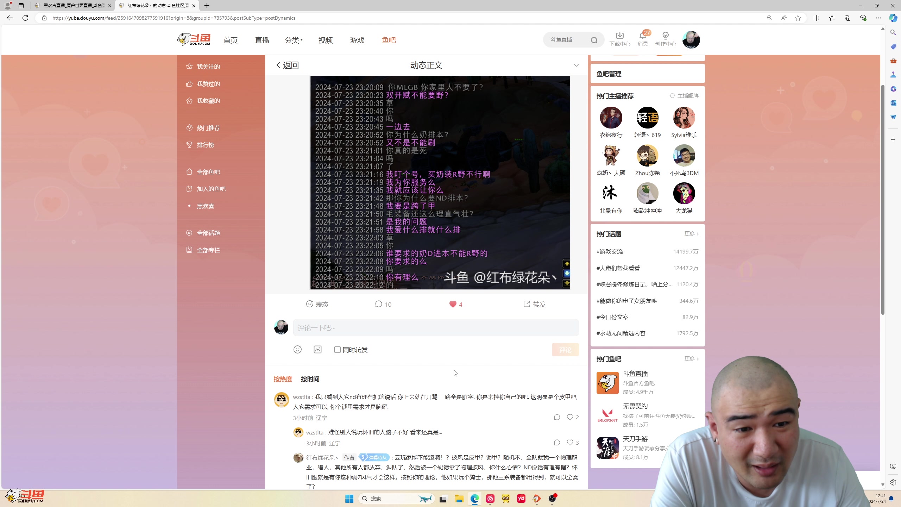
Task: Click 主播翻牌 refresh link
Action: point(684,96)
